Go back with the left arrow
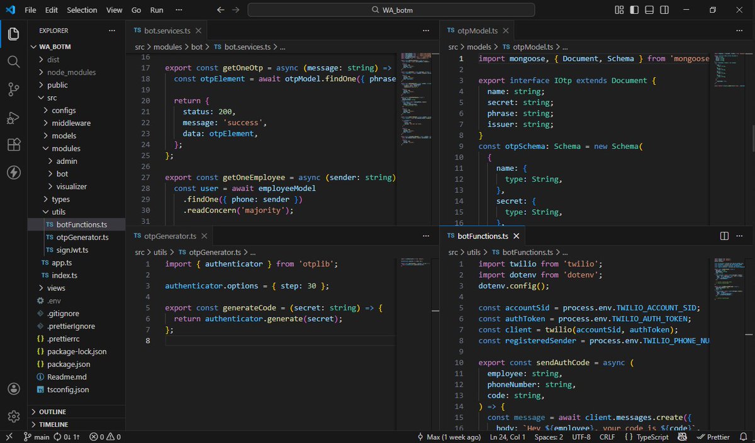The width and height of the screenshot is (755, 443). [x=220, y=10]
